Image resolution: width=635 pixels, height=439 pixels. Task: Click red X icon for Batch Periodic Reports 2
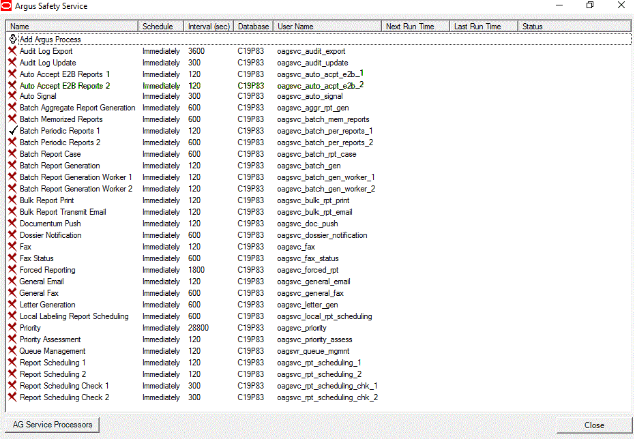(x=12, y=142)
